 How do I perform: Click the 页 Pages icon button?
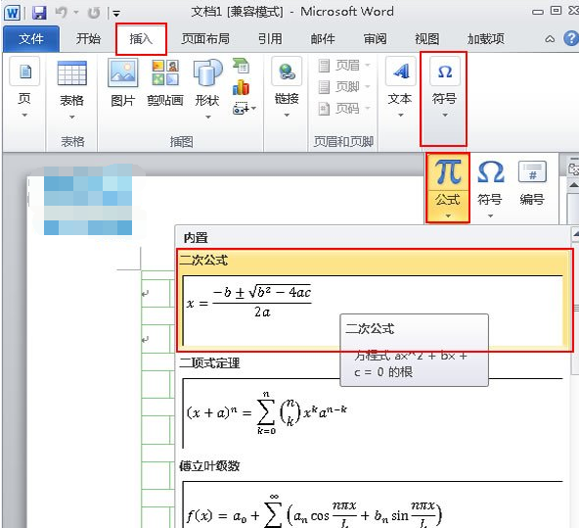coord(24,72)
